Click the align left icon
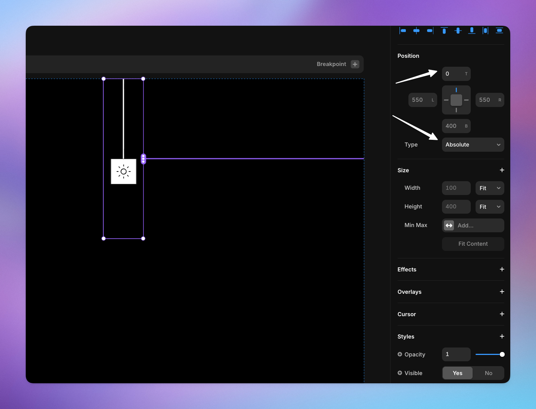Screen dimensions: 536x409 click(x=402, y=31)
